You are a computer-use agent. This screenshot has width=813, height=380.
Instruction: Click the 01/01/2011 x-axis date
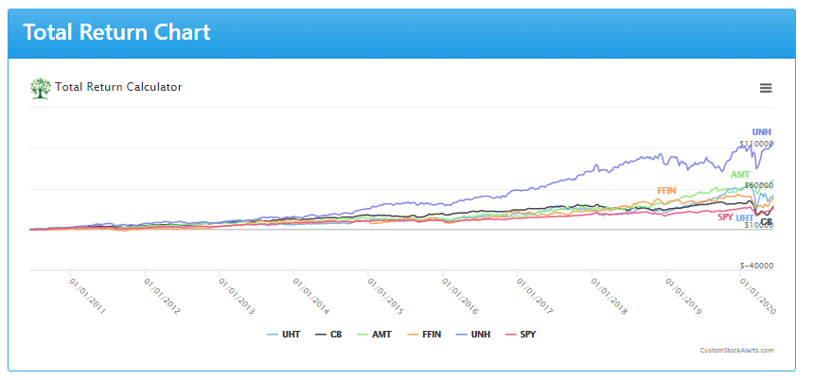click(87, 296)
